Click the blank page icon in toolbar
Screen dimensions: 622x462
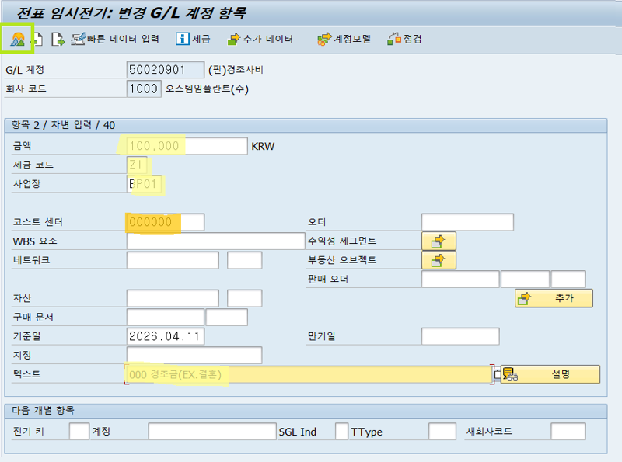(x=37, y=39)
